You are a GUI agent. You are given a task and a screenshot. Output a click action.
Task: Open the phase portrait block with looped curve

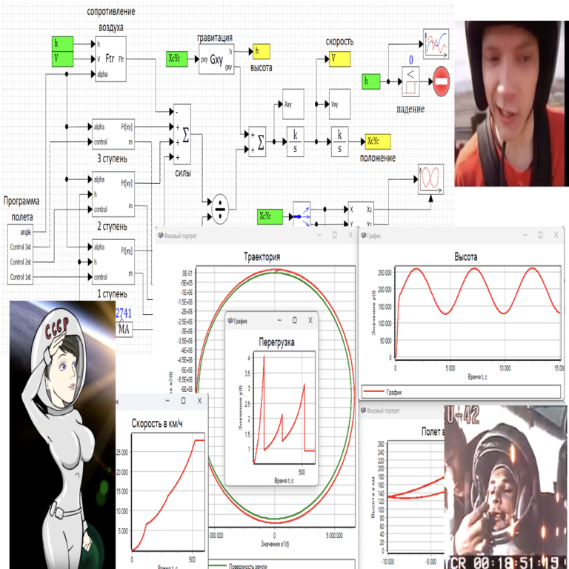430,179
